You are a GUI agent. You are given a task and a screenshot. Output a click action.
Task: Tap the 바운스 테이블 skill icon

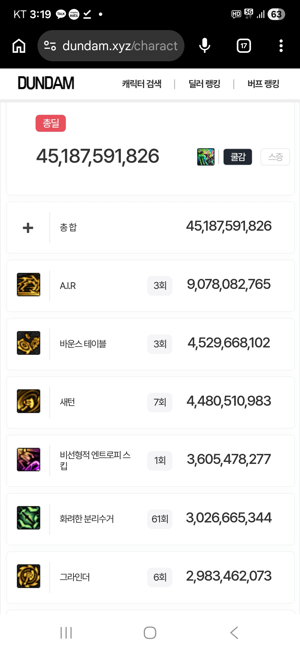pyautogui.click(x=29, y=343)
